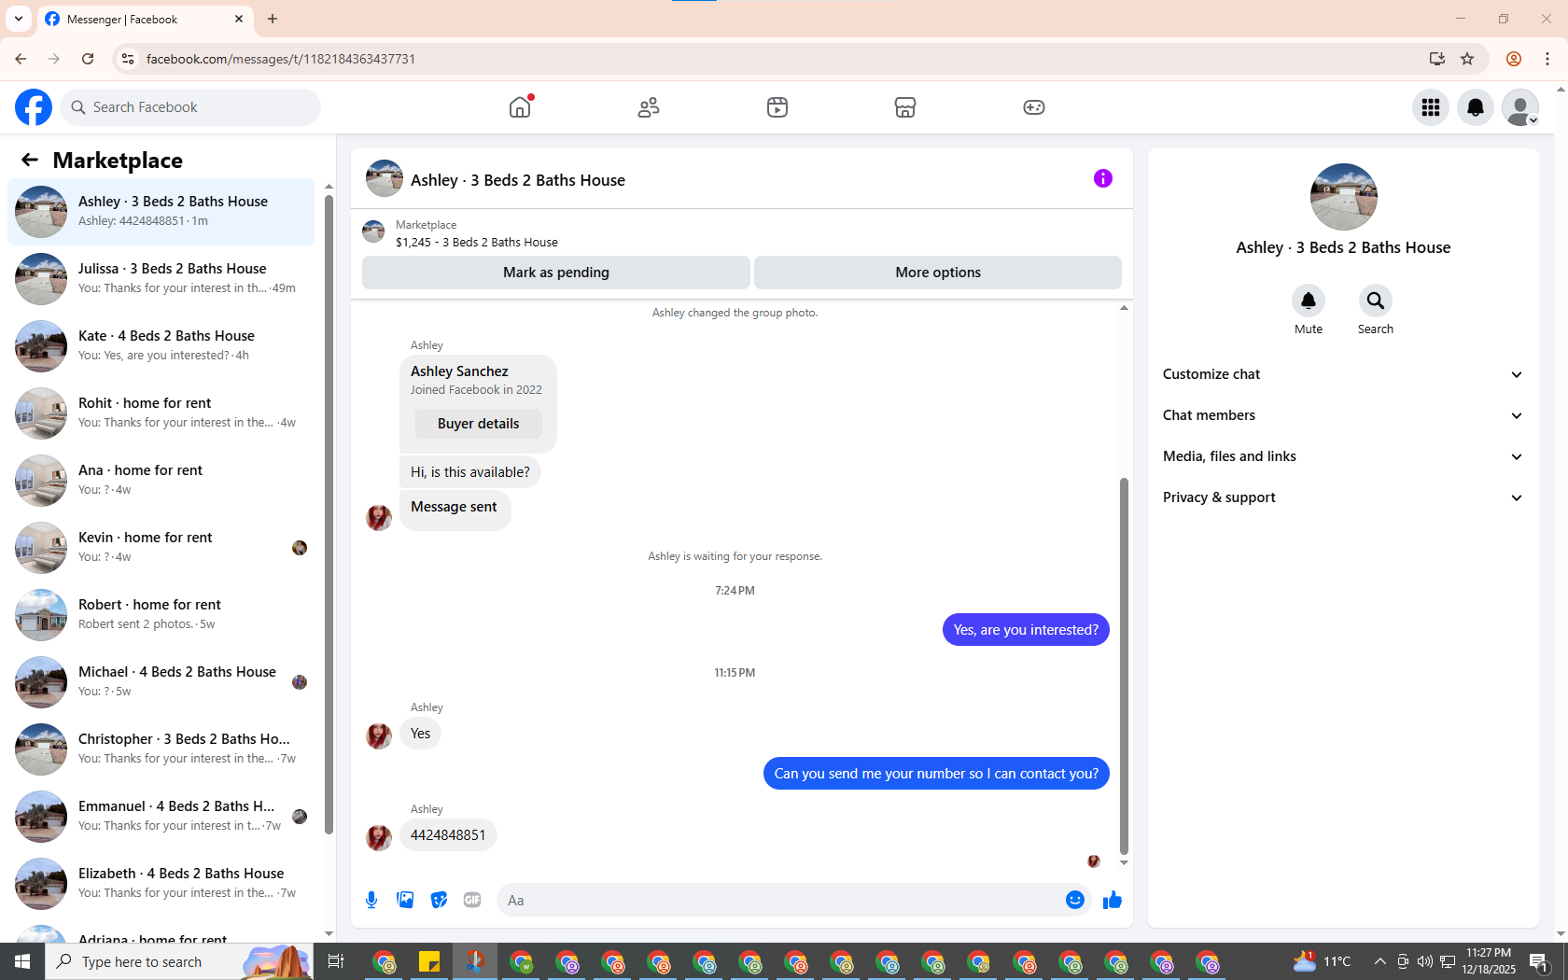Viewport: 1568px width, 980px height.
Task: Open the emoji picker smiley icon
Action: tap(1075, 900)
